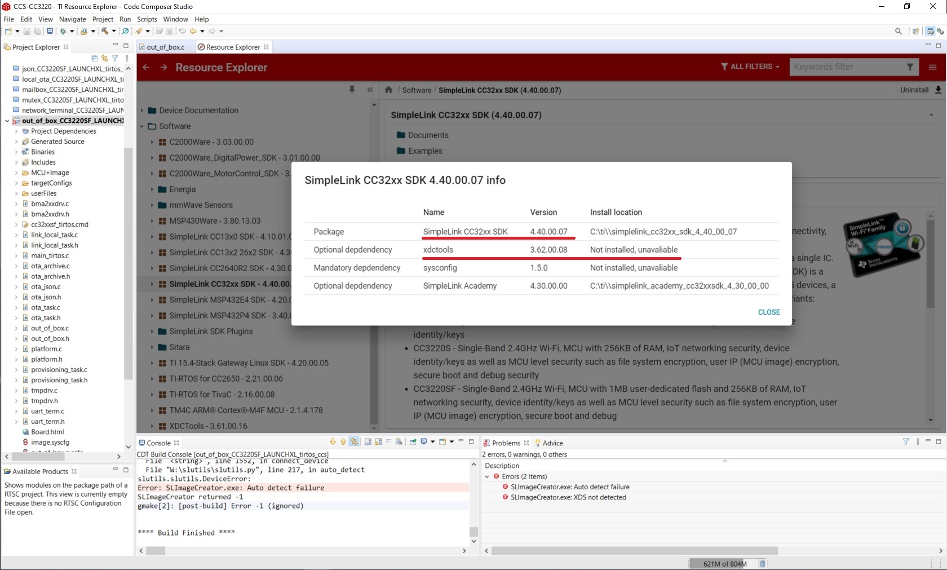
Task: Click the memory garbage collector trash icon
Action: pos(763,564)
